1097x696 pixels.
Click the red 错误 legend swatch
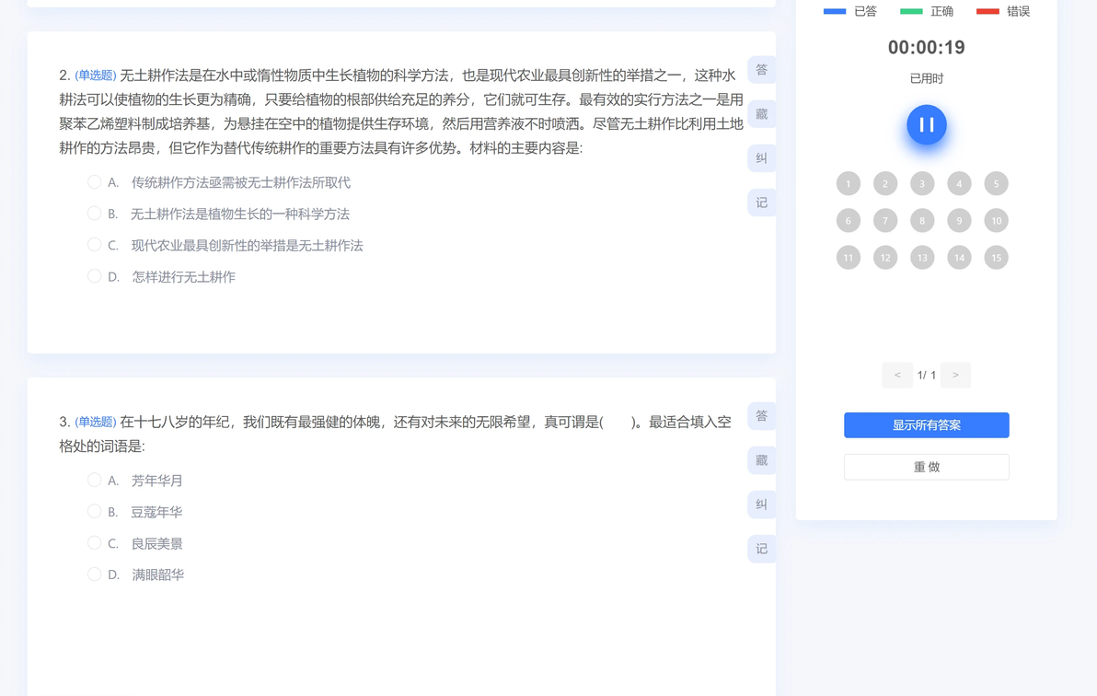pos(987,11)
